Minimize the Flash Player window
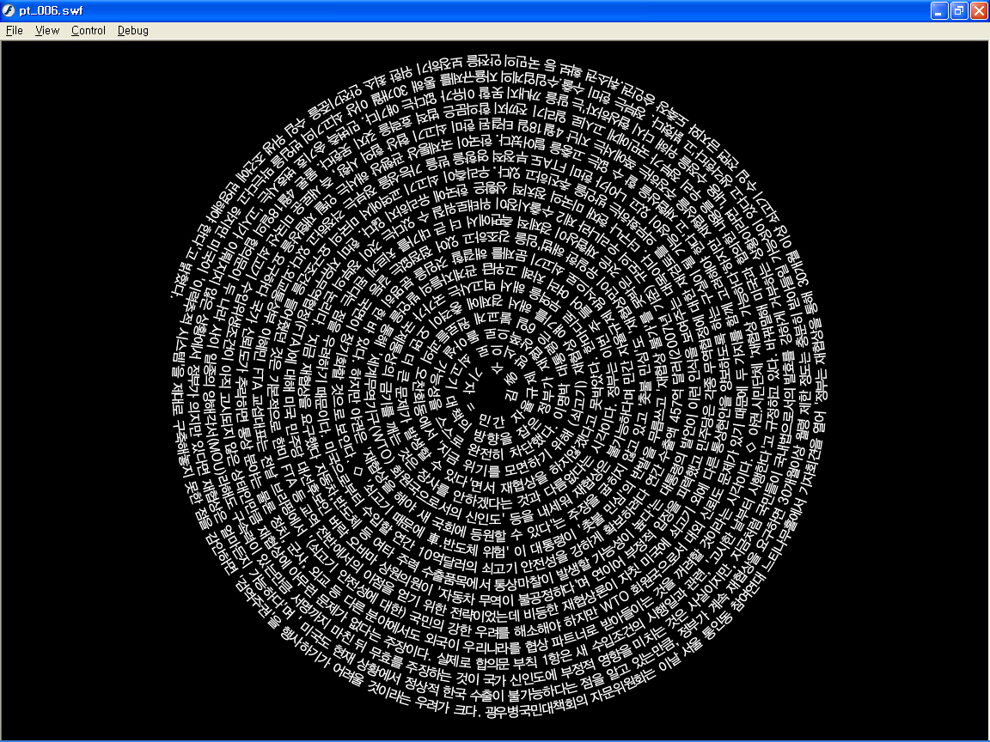This screenshot has width=990, height=742. pyautogui.click(x=938, y=10)
